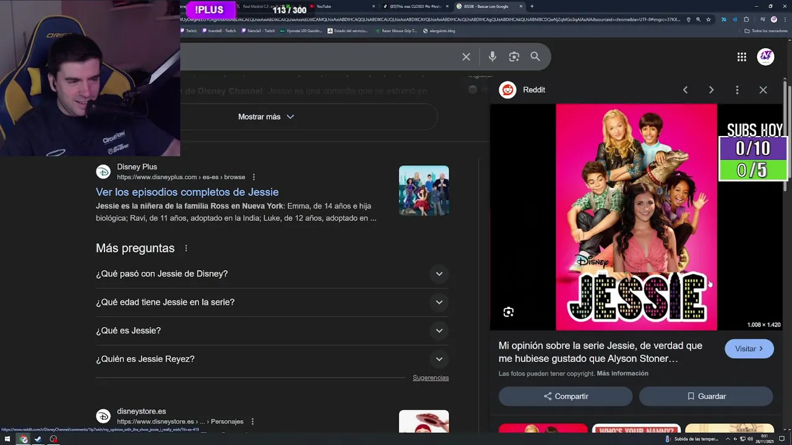
Task: Expand ¿Qué pasó con Jessie de Disney?
Action: [271, 274]
